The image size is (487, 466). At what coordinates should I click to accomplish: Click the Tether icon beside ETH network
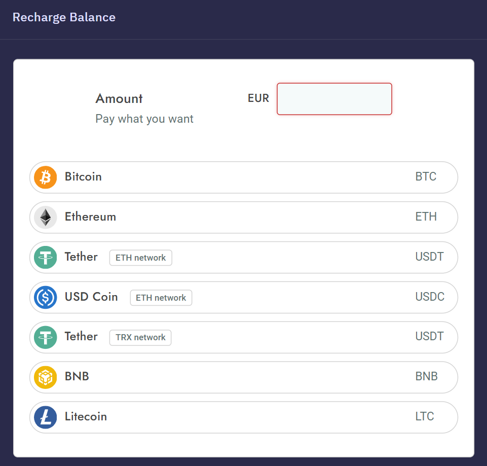pos(45,258)
